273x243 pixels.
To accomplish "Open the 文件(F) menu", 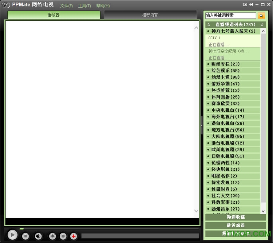I will (67, 6).
